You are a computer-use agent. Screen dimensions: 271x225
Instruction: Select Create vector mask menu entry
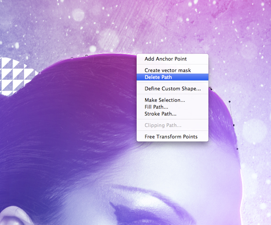(x=168, y=70)
